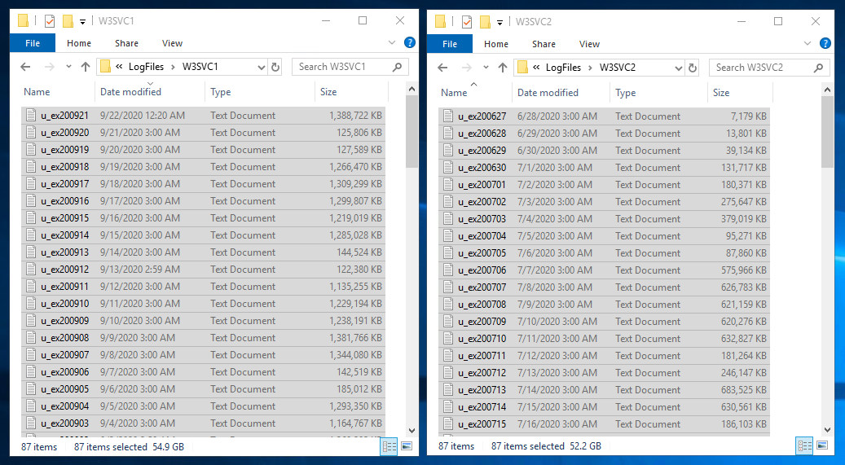Click the Properties quick-access icon in W3SVC2 window

[x=467, y=22]
